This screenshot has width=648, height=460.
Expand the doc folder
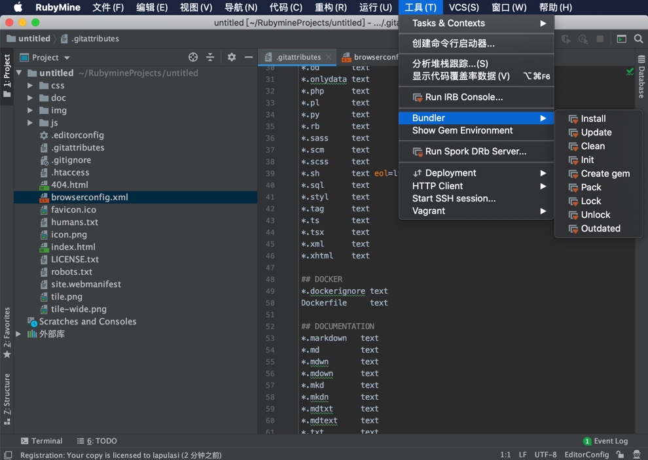point(29,98)
